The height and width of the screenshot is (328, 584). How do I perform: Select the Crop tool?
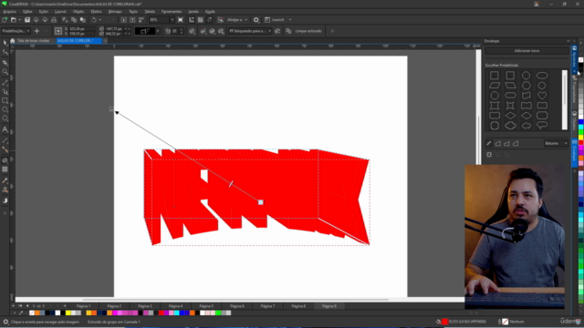click(x=5, y=63)
